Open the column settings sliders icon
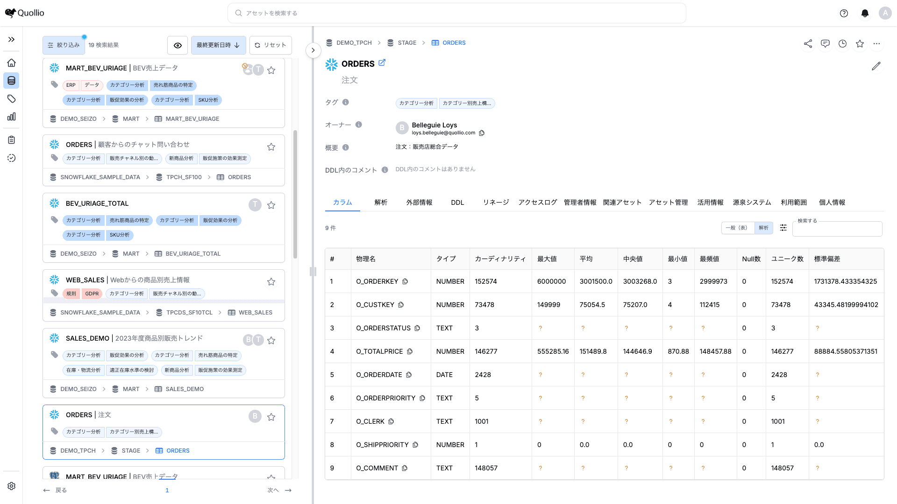The width and height of the screenshot is (897, 504). [783, 228]
